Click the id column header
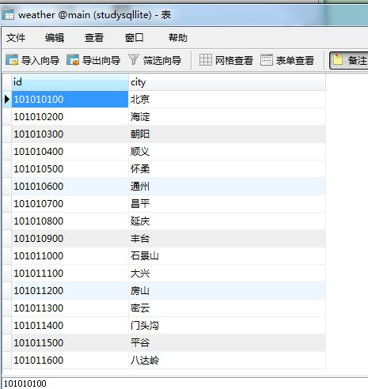Image resolution: width=368 pixels, height=389 pixels. pos(70,82)
